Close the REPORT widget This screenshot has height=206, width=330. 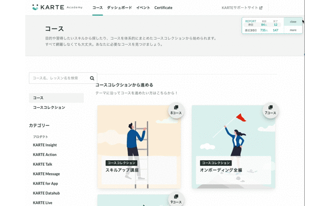[x=293, y=22]
